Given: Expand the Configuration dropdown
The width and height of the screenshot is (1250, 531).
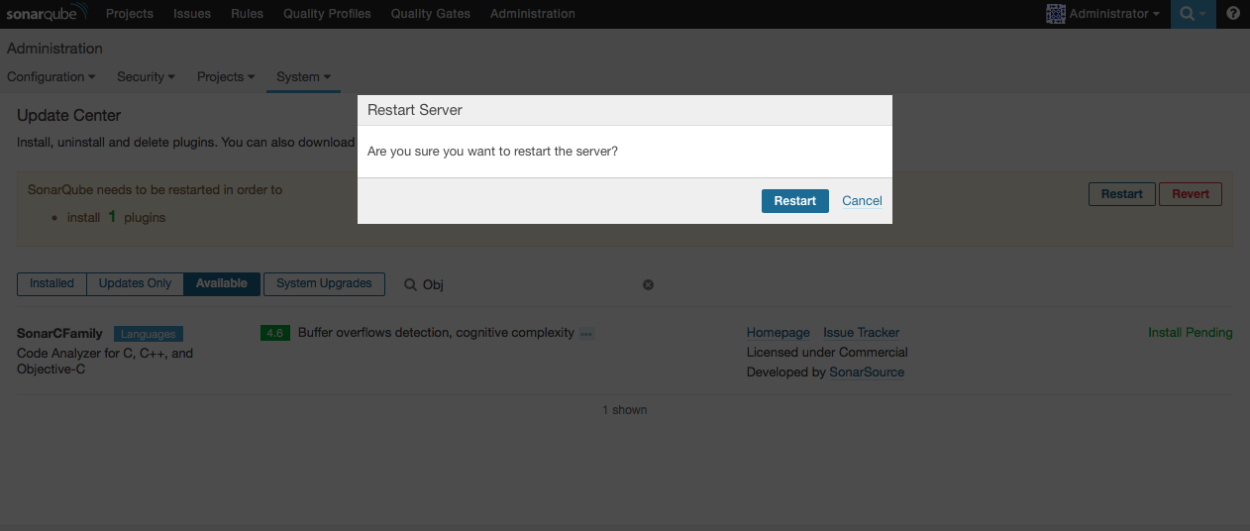Looking at the screenshot, I should (52, 76).
